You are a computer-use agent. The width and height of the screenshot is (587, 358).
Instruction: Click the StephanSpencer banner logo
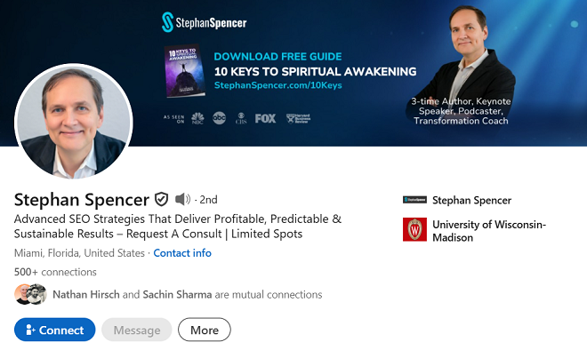(204, 22)
